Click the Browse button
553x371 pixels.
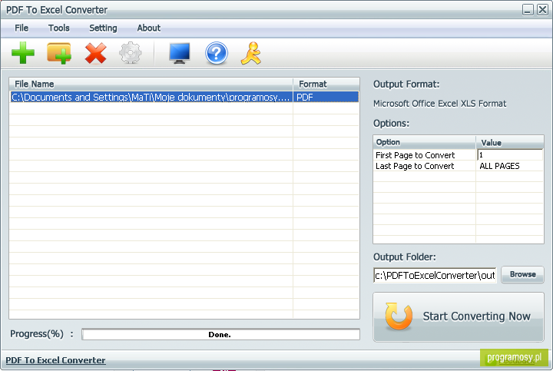[x=523, y=274]
